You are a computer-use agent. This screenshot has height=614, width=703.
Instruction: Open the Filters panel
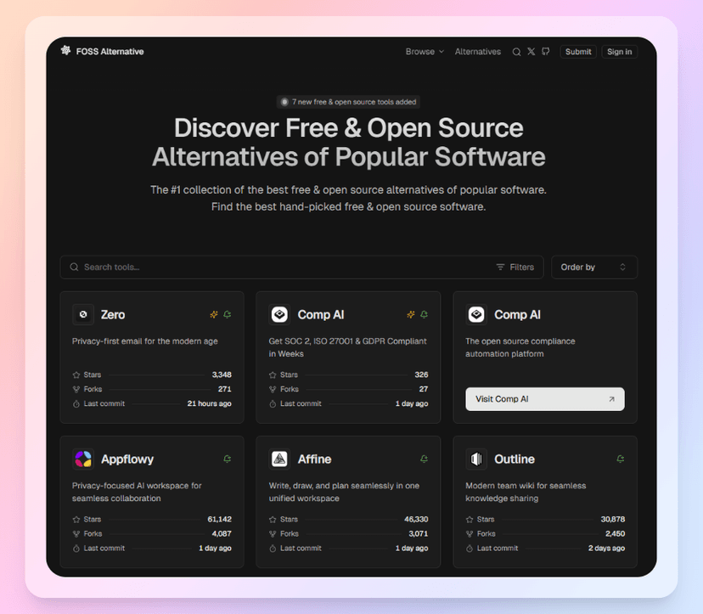pos(515,267)
